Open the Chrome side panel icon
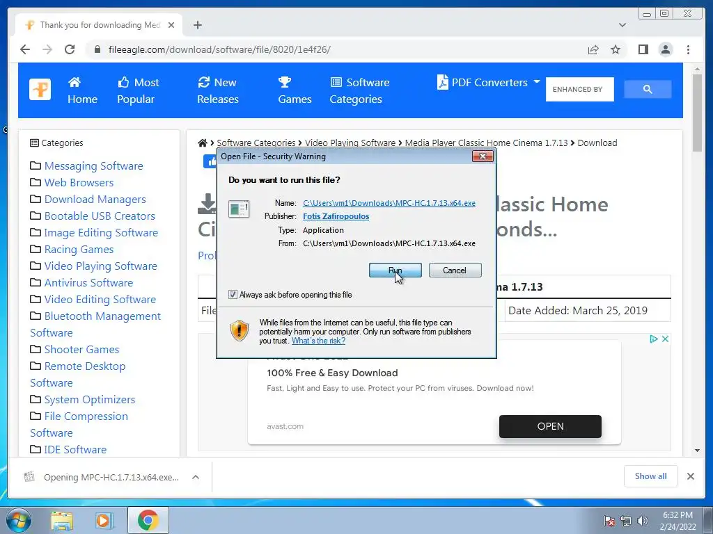 (x=643, y=49)
